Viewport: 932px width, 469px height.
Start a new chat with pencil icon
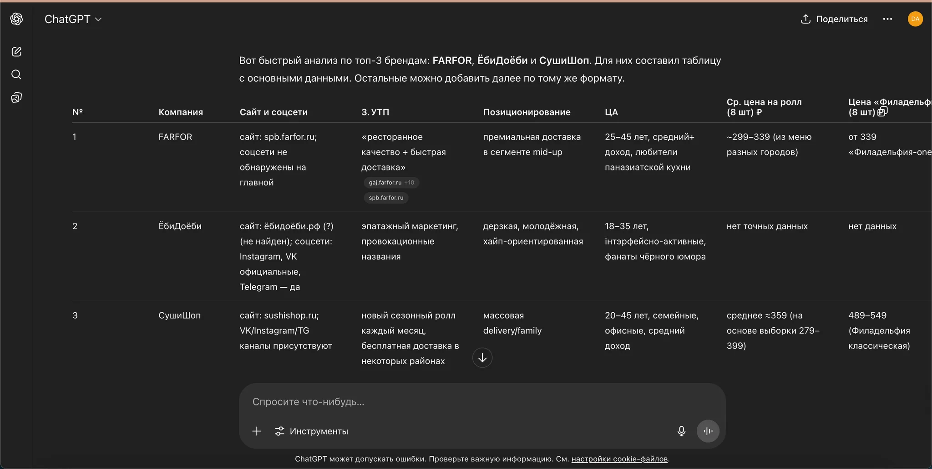(16, 52)
